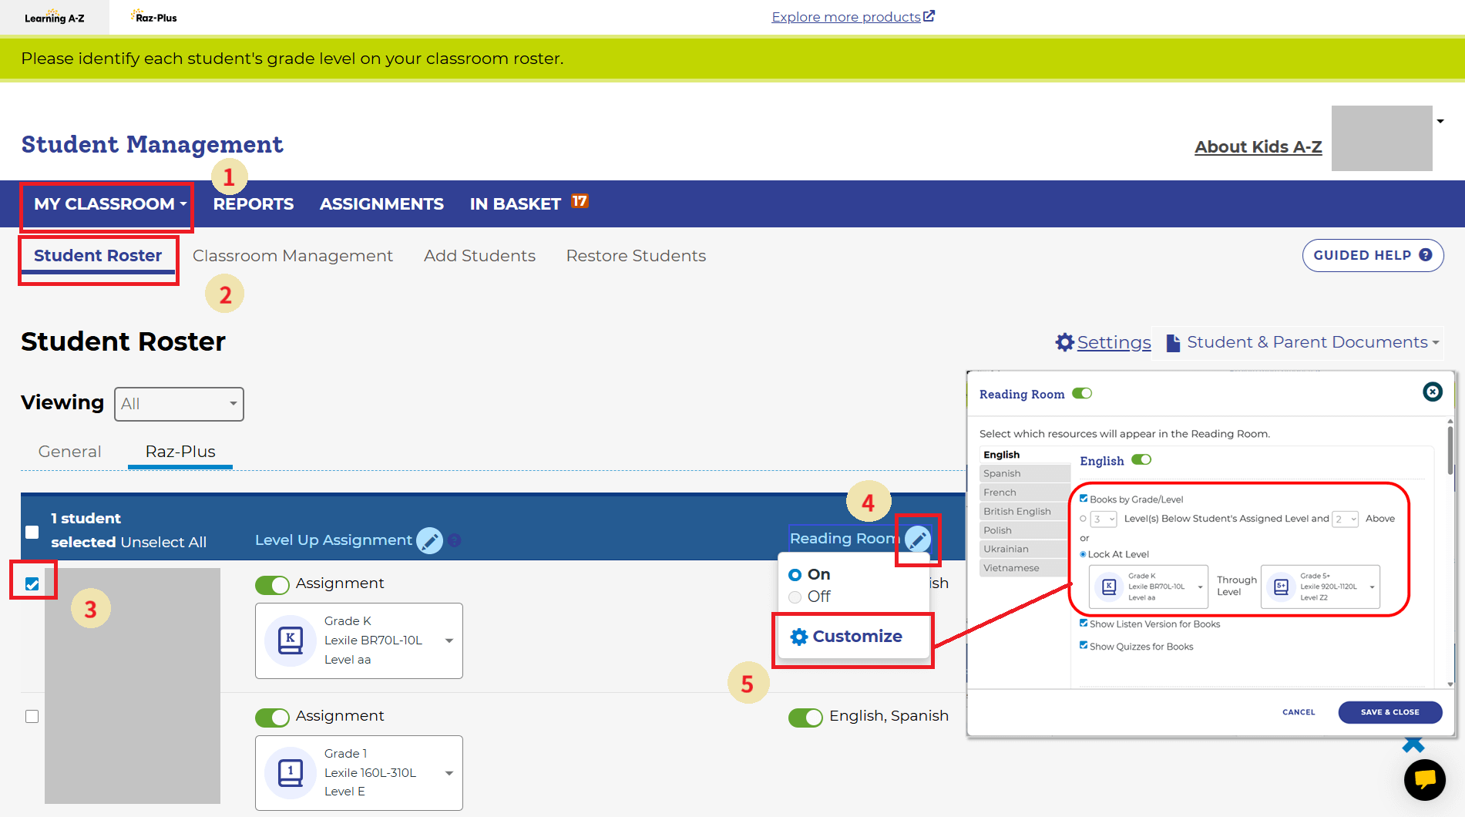
Task: Click the Reading Room edit pencil icon
Action: (917, 540)
